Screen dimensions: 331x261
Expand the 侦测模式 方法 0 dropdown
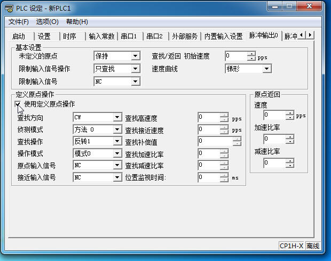(117, 129)
